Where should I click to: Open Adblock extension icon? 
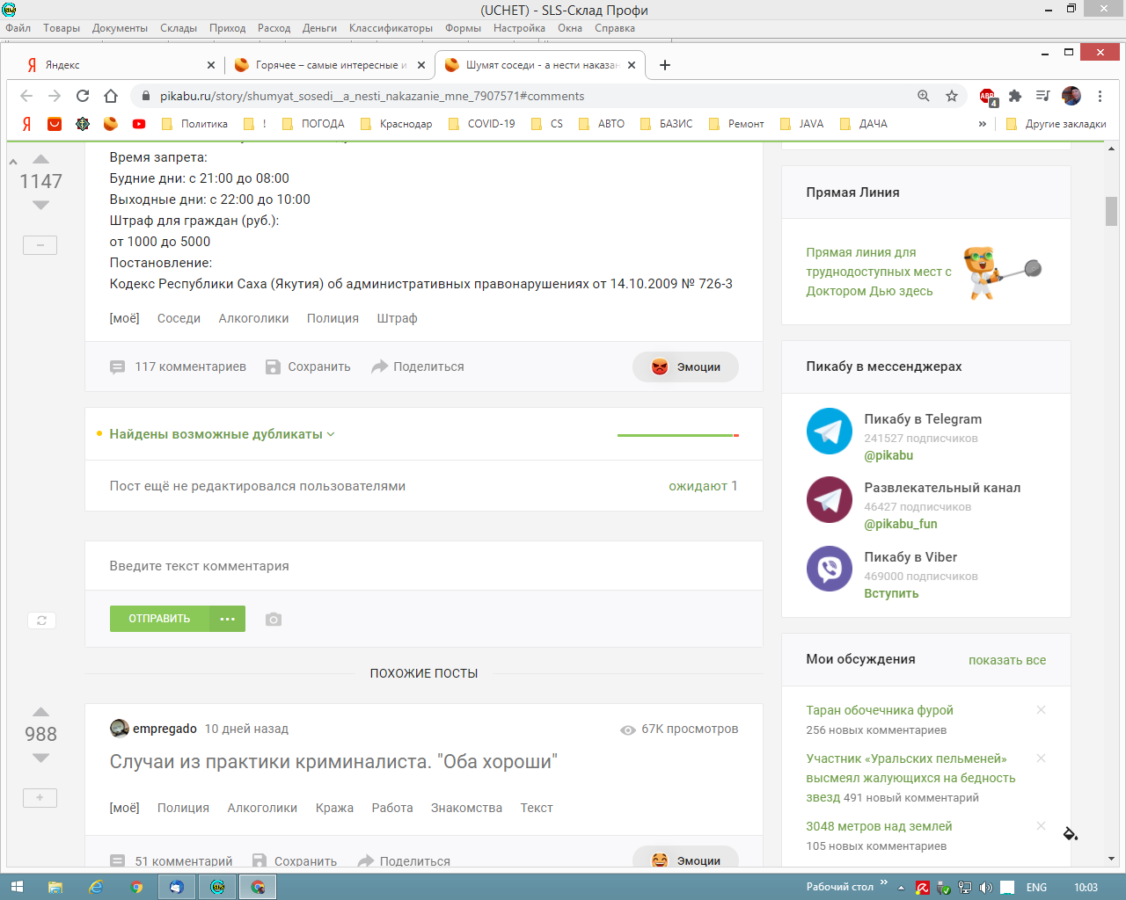pos(988,97)
